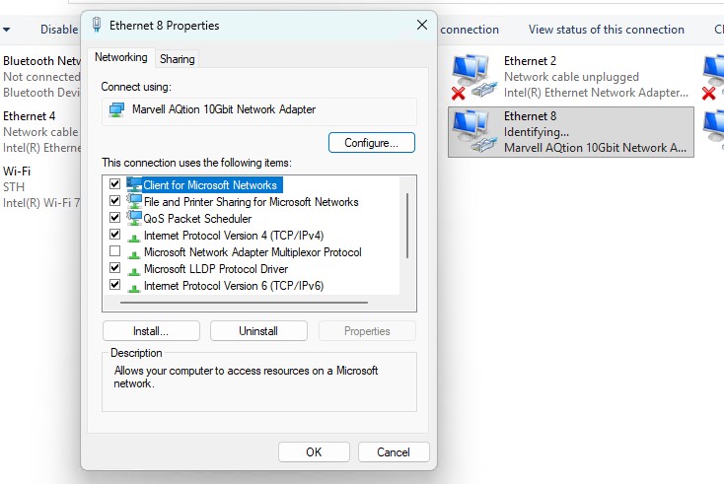The height and width of the screenshot is (484, 724).
Task: Toggle QoS Packet Scheduler checkbox
Action: 115,217
